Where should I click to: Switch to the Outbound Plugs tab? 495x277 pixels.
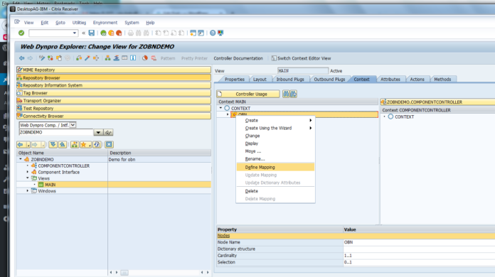point(329,80)
